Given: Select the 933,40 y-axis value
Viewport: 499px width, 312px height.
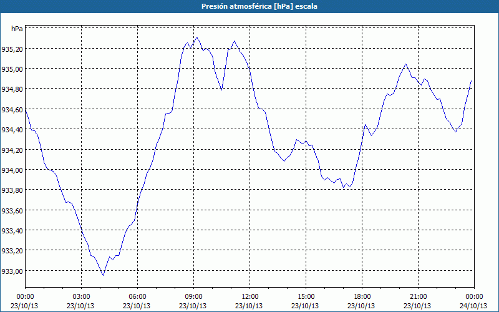Looking at the screenshot, I should coord(12,230).
